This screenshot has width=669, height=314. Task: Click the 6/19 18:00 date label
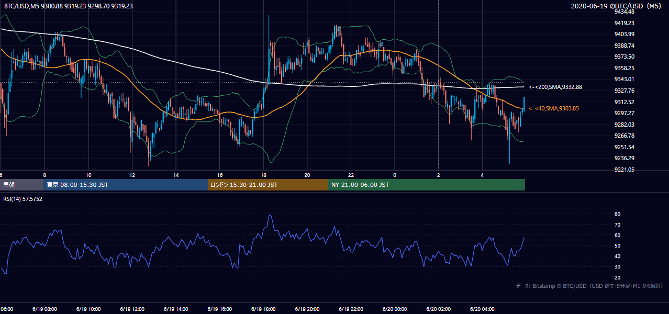pyautogui.click(x=263, y=309)
